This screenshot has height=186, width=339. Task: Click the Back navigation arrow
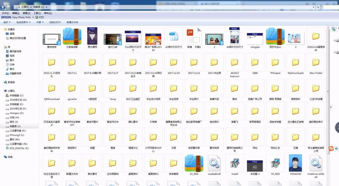tap(3, 7)
